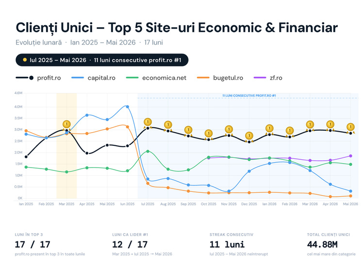Click the economica.net data point at Iul 2025
The width and height of the screenshot is (364, 273).
pyautogui.click(x=148, y=151)
